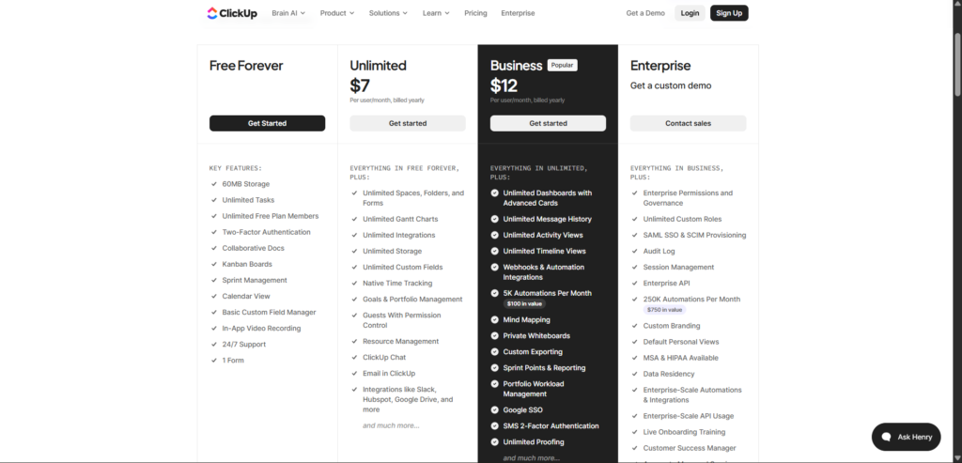Get started with Business plan
Viewport: 962px width, 463px height.
point(548,123)
